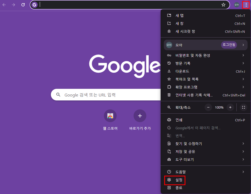The width and height of the screenshot is (251, 194).
Task: Open 다운로드 from the menu
Action: pyautogui.click(x=206, y=71)
